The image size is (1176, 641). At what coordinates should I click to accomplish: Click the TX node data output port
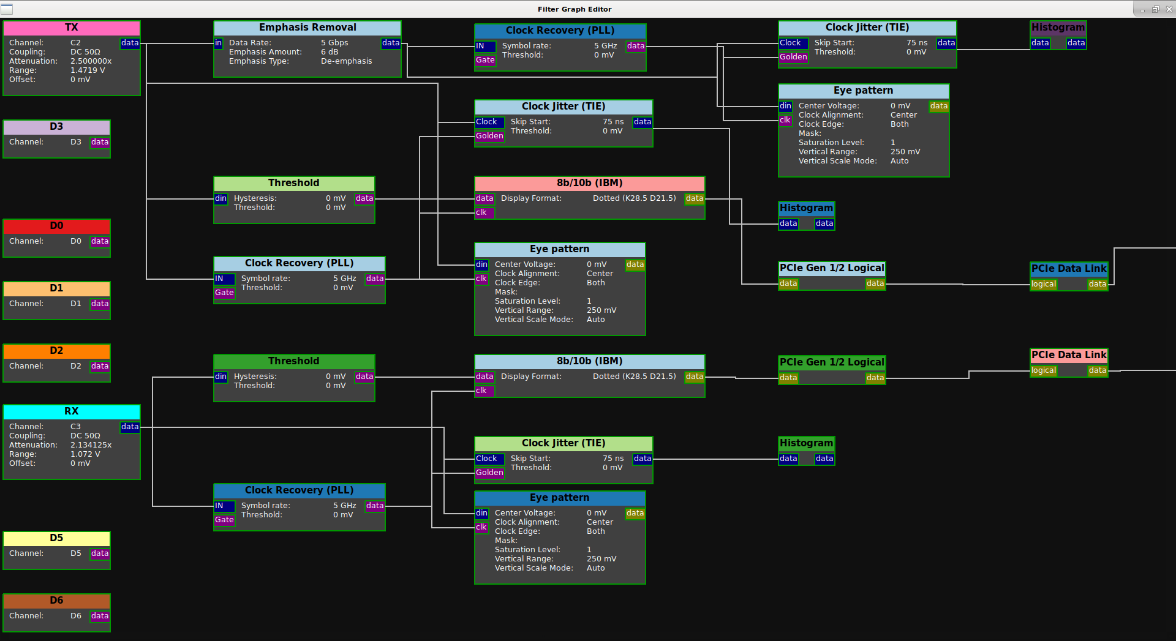point(130,43)
